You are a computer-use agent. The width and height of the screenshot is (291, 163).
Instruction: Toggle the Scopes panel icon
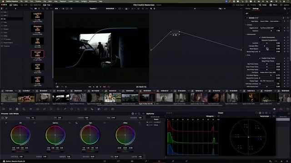281,109
